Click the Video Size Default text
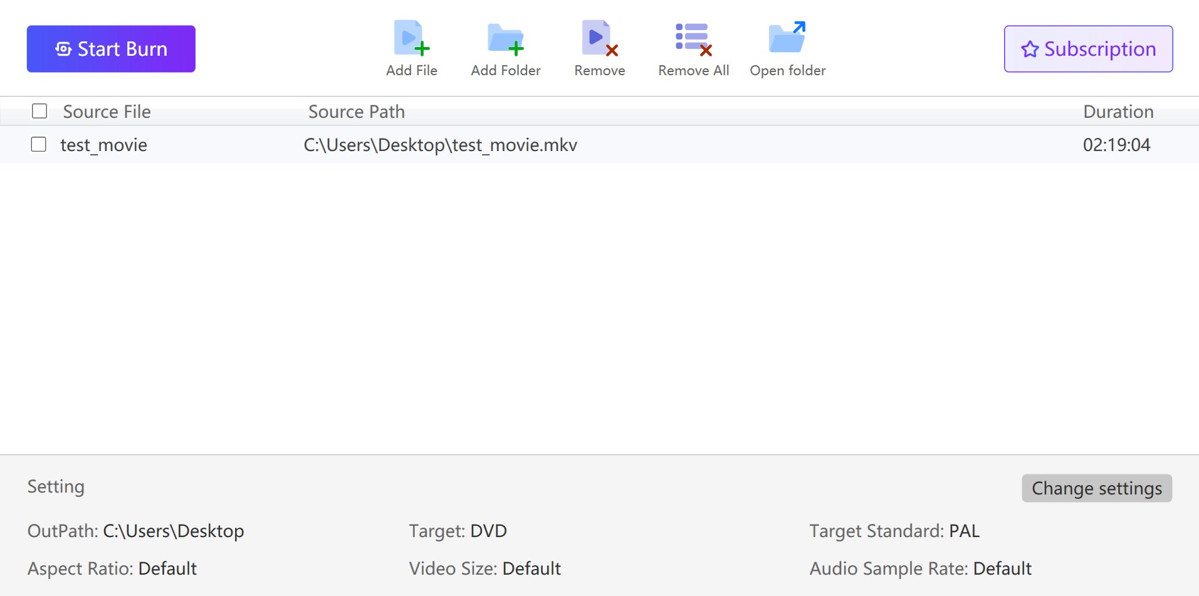 coord(485,568)
